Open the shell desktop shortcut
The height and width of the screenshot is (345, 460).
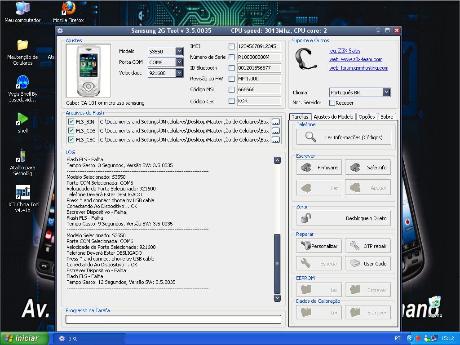tap(22, 123)
